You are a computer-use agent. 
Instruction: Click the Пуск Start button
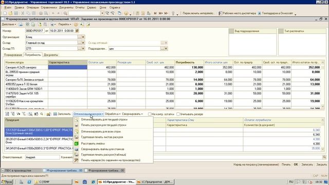coord(7,182)
